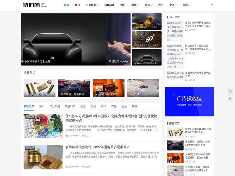Click the Tesla thumbnail in 推荐文章
235x176 pixels.
[175, 145]
